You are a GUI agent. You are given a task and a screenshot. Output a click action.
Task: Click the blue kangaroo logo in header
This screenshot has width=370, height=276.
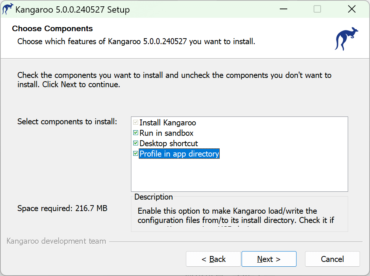346,39
